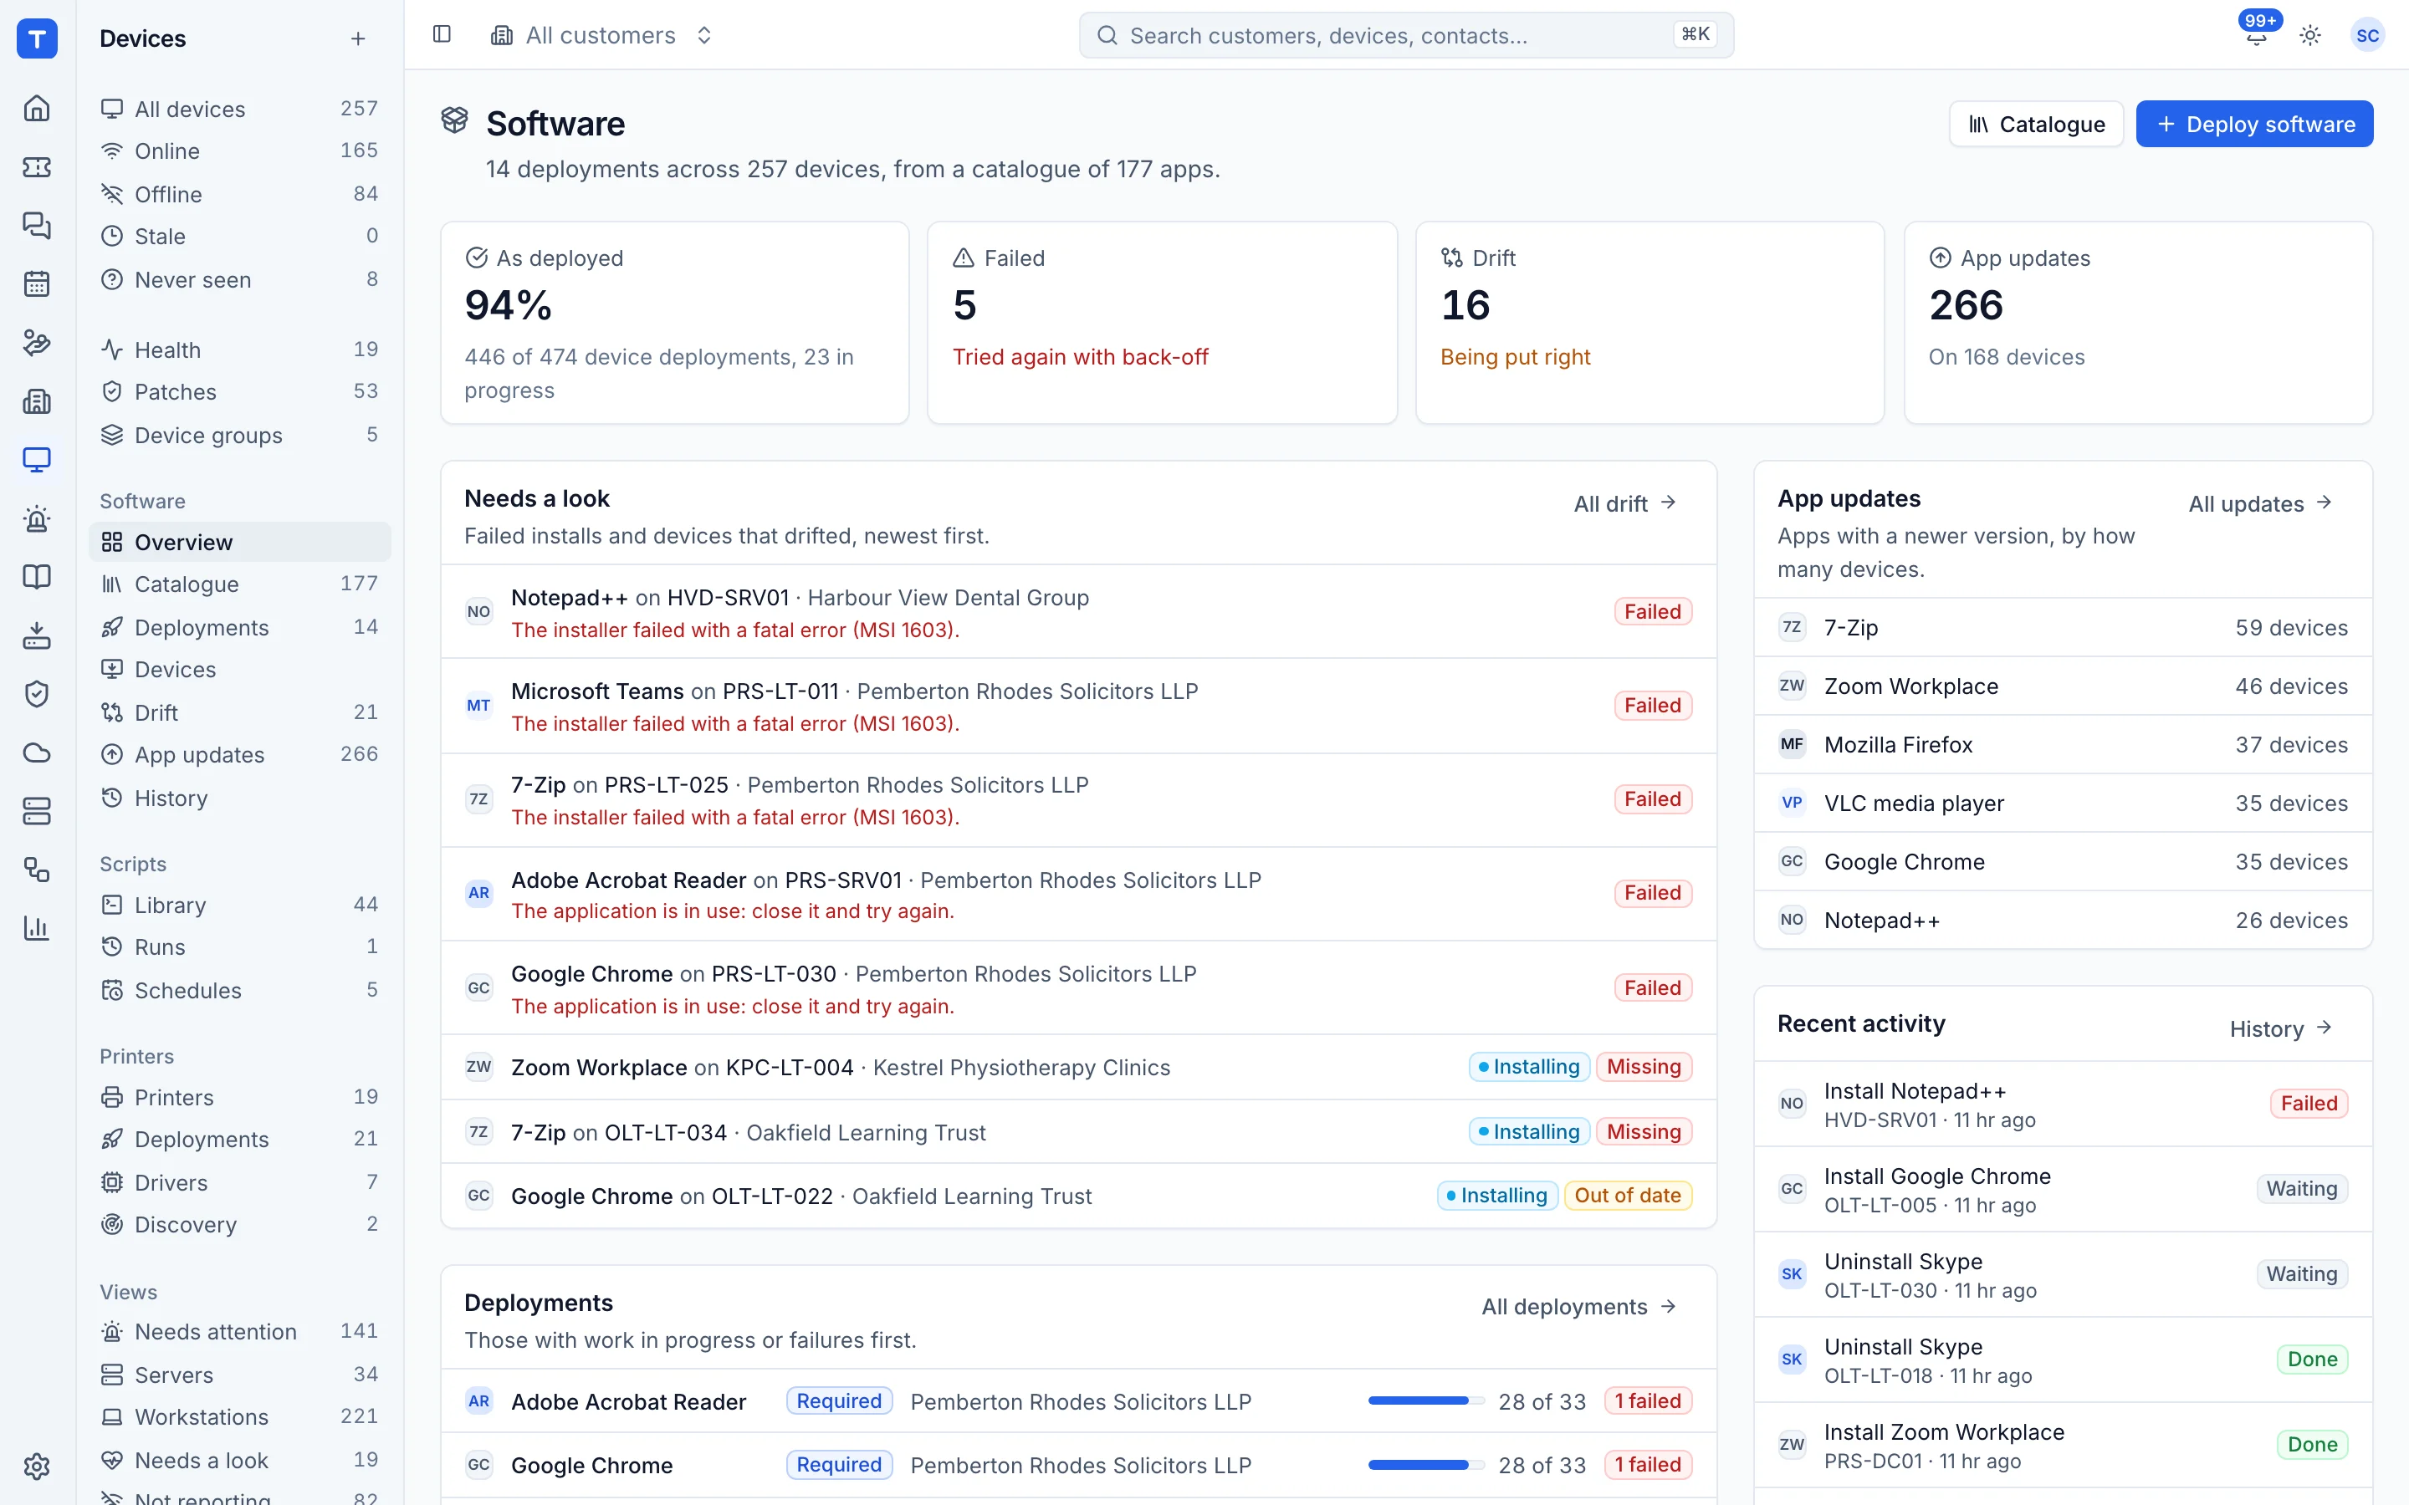The image size is (2409, 1505).
Task: Click 1 failed badge on Adobe Acrobat Reader
Action: (x=1648, y=1400)
